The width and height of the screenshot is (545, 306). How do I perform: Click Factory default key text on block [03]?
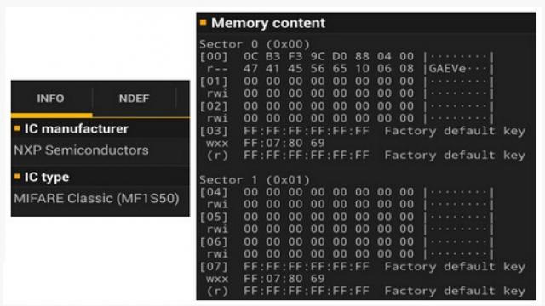pyautogui.click(x=455, y=131)
